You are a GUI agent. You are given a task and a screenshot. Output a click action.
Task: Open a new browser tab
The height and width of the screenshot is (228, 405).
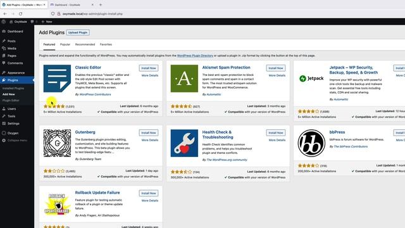(101, 4)
